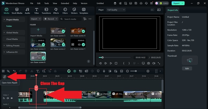Zoom out timeline with minus icon
This screenshot has height=109, width=208.
pyautogui.click(x=127, y=71)
